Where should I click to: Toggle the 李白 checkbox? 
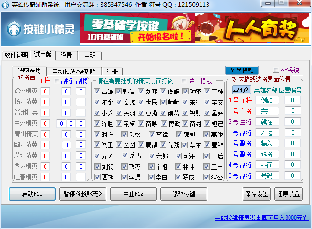tap(152, 177)
